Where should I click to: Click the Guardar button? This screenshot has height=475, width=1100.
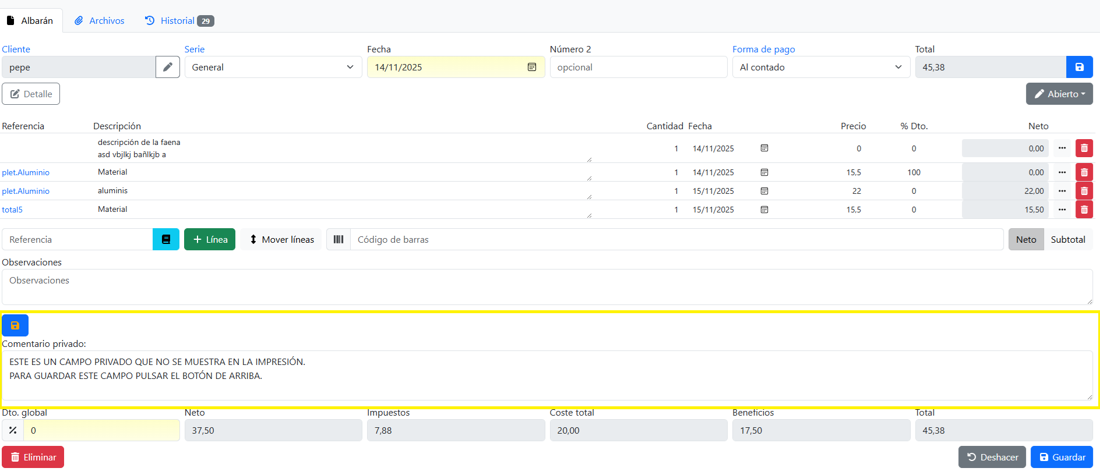coord(1061,457)
